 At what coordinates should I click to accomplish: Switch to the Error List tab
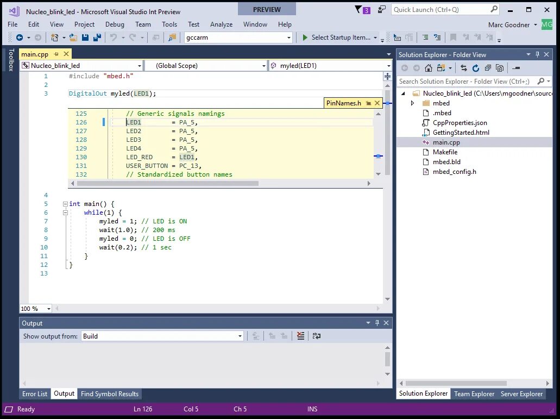point(35,393)
